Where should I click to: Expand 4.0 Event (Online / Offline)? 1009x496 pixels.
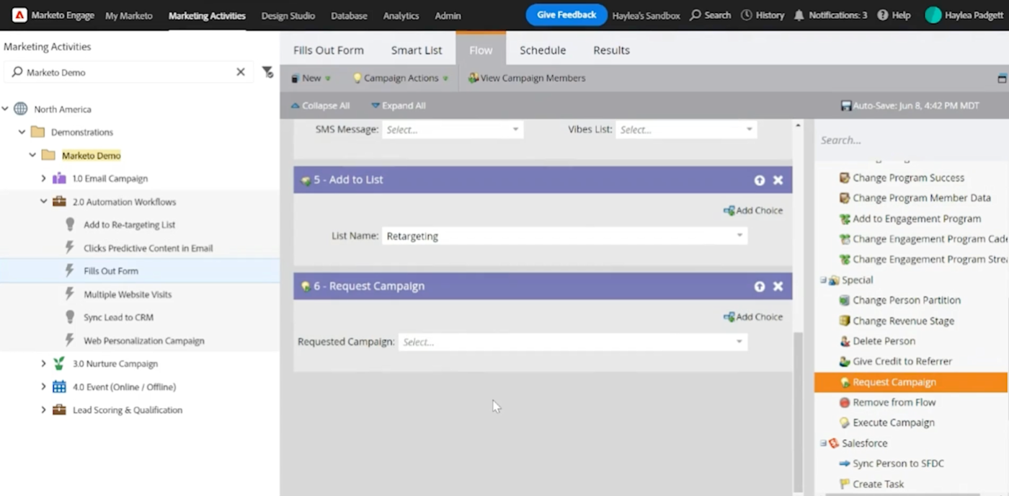click(43, 386)
